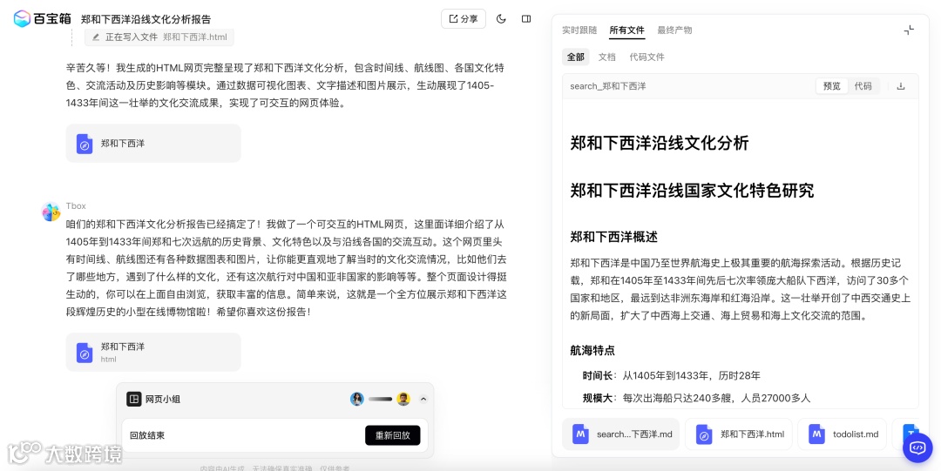Click the 回放结束 status text

[147, 435]
